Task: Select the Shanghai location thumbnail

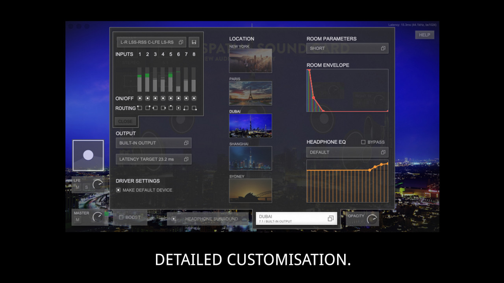Action: tap(250, 158)
